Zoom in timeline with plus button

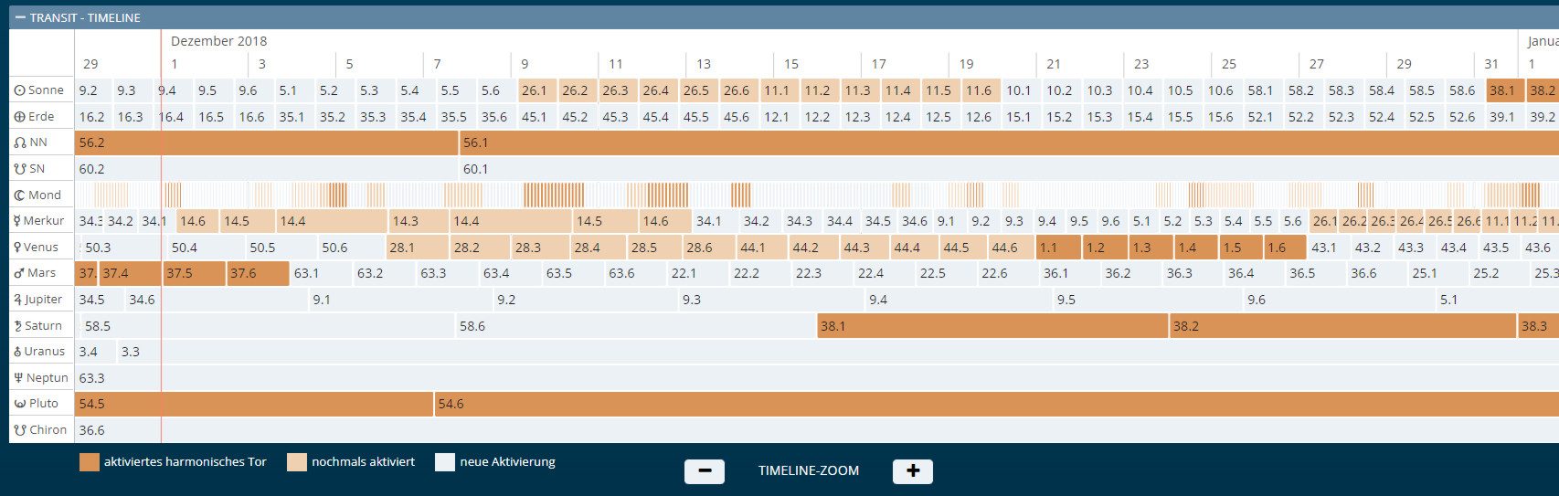click(x=912, y=471)
